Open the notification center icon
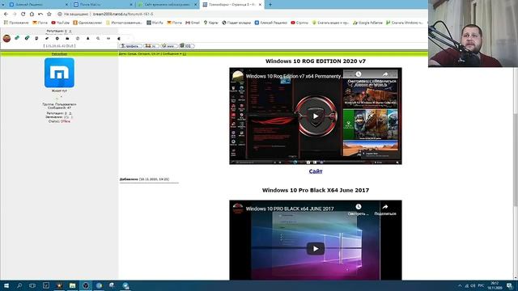 point(510,285)
